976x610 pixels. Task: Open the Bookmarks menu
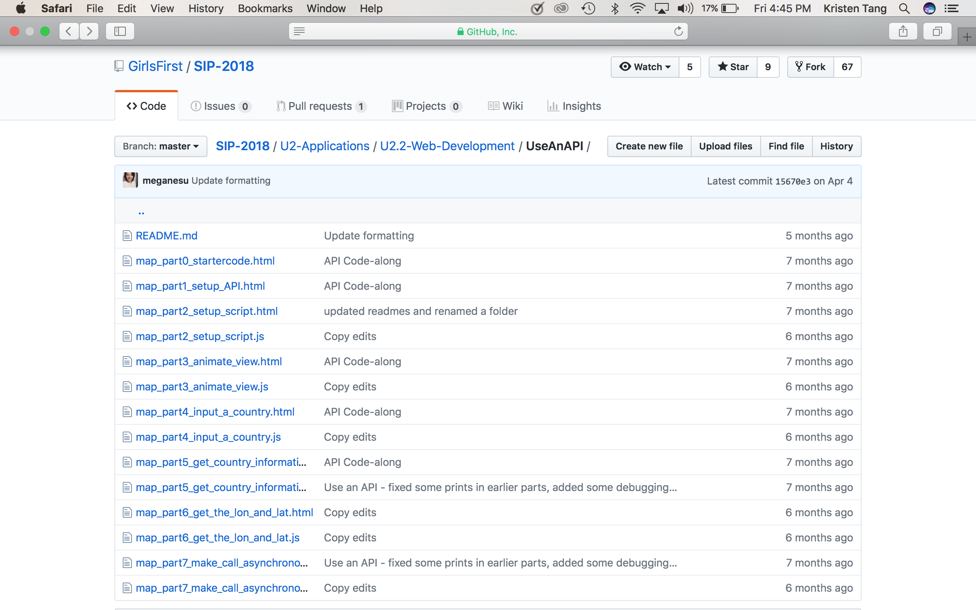265,8
